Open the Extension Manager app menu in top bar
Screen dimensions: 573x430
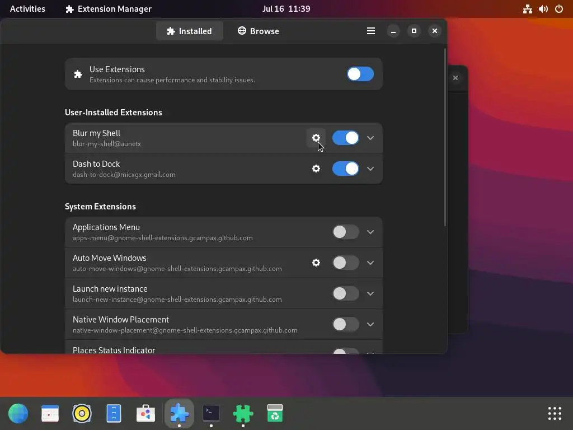[x=108, y=9]
